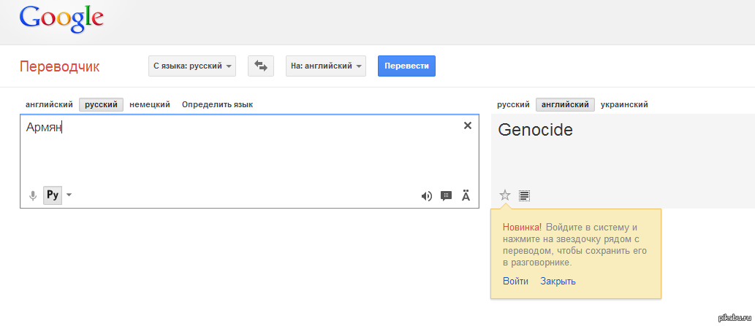Click the 'Войти' sign-in link
This screenshot has height=326, width=755.
click(x=515, y=281)
